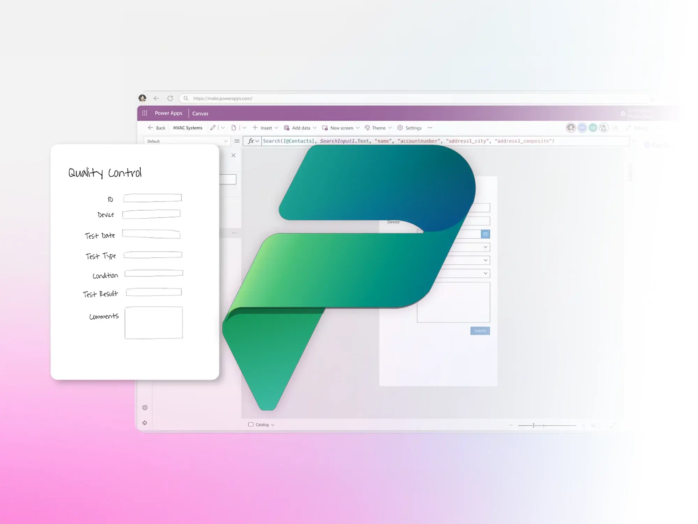Expand the Catalog dropdown chevron

click(x=273, y=425)
